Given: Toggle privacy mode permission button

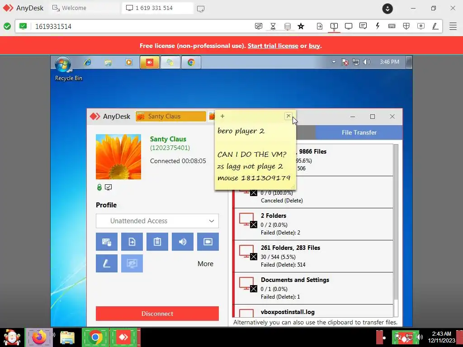Looking at the screenshot, I should (x=132, y=263).
